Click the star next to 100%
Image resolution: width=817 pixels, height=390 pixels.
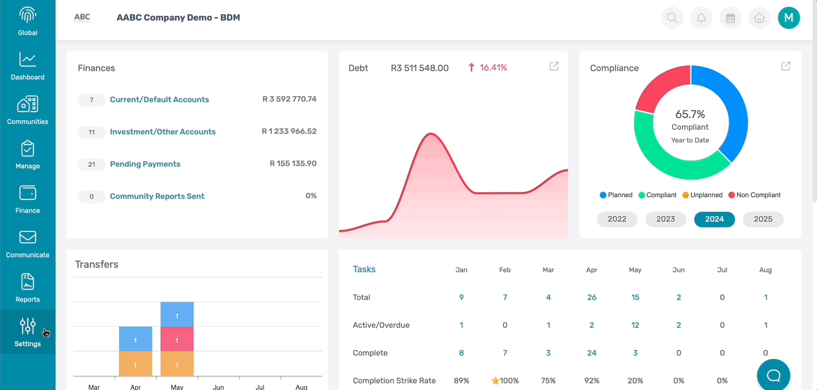(495, 381)
